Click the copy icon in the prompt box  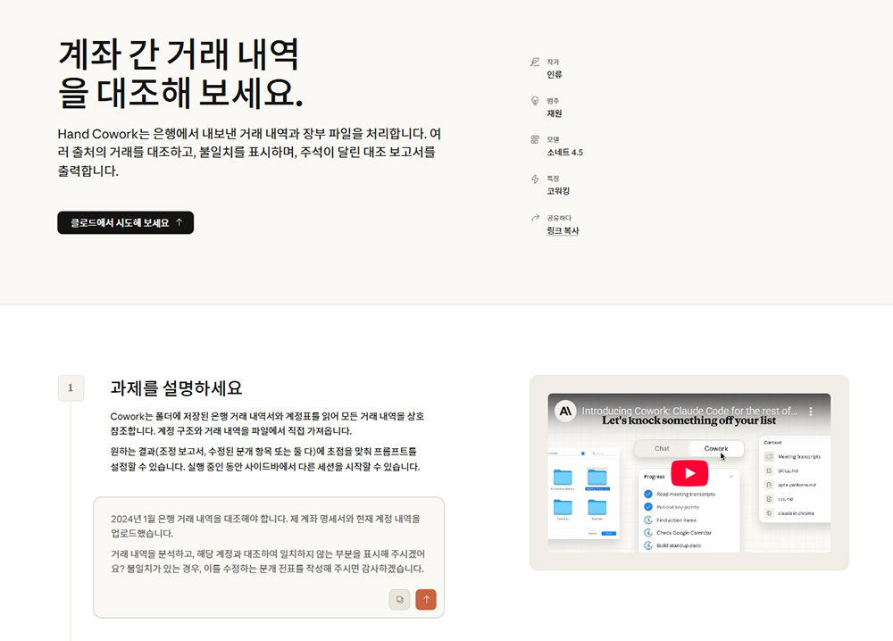[399, 599]
